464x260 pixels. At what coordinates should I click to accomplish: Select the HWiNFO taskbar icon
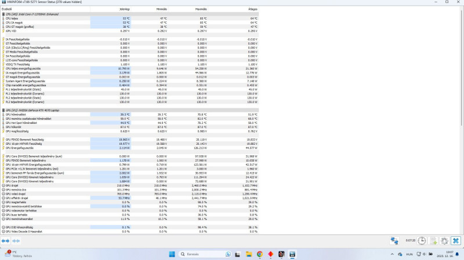click(x=292, y=254)
